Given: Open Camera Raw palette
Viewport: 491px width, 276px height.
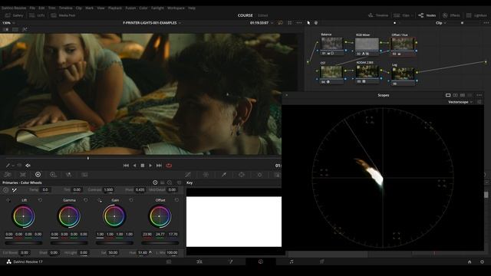Looking at the screenshot, I should [x=8, y=175].
